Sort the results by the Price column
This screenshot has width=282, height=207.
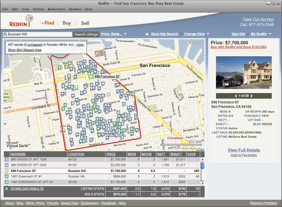pos(111,154)
